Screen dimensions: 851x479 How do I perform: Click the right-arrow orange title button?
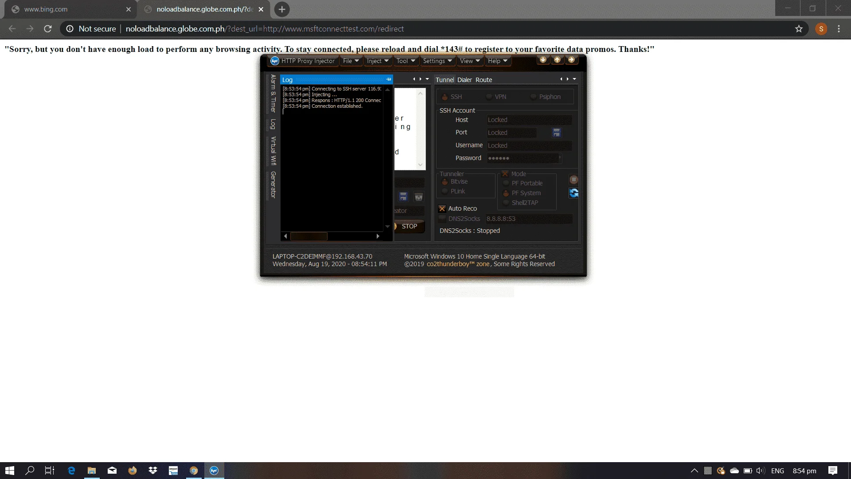[x=571, y=60]
